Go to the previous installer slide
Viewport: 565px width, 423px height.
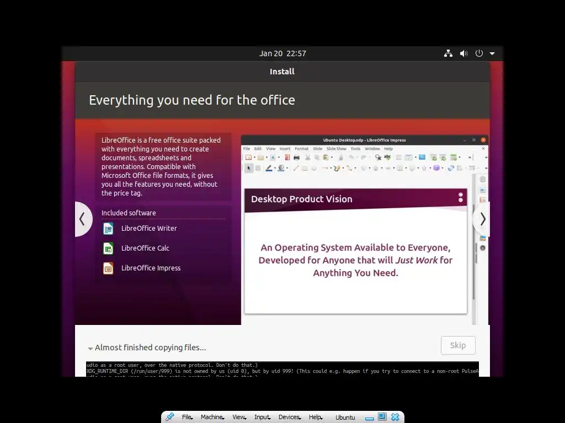(x=83, y=219)
